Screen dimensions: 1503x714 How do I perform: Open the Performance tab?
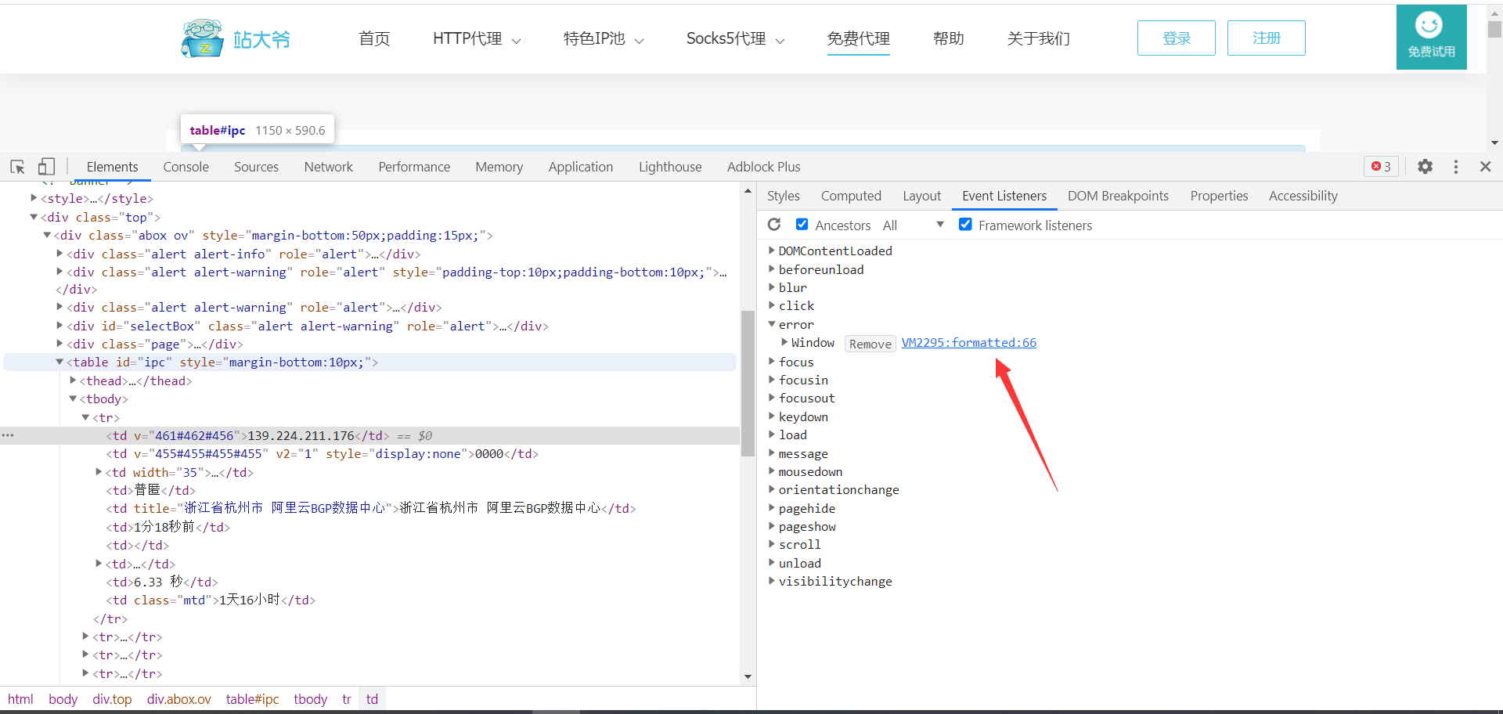pyautogui.click(x=414, y=167)
